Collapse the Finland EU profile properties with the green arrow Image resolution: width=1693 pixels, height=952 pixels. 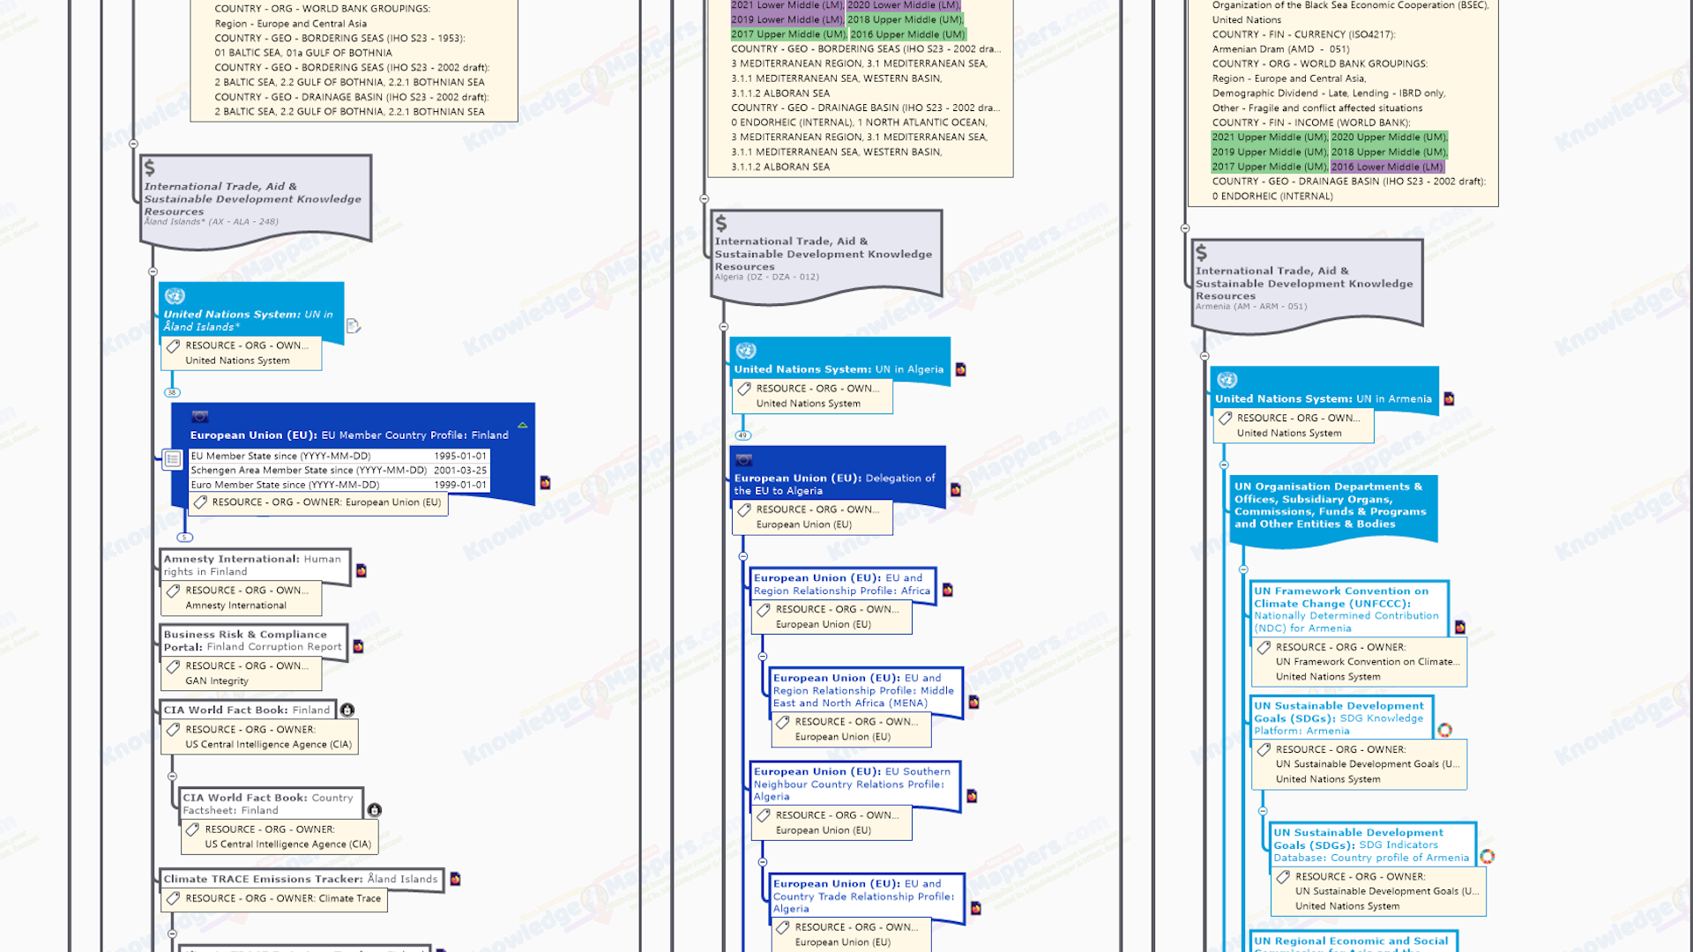[x=523, y=425]
